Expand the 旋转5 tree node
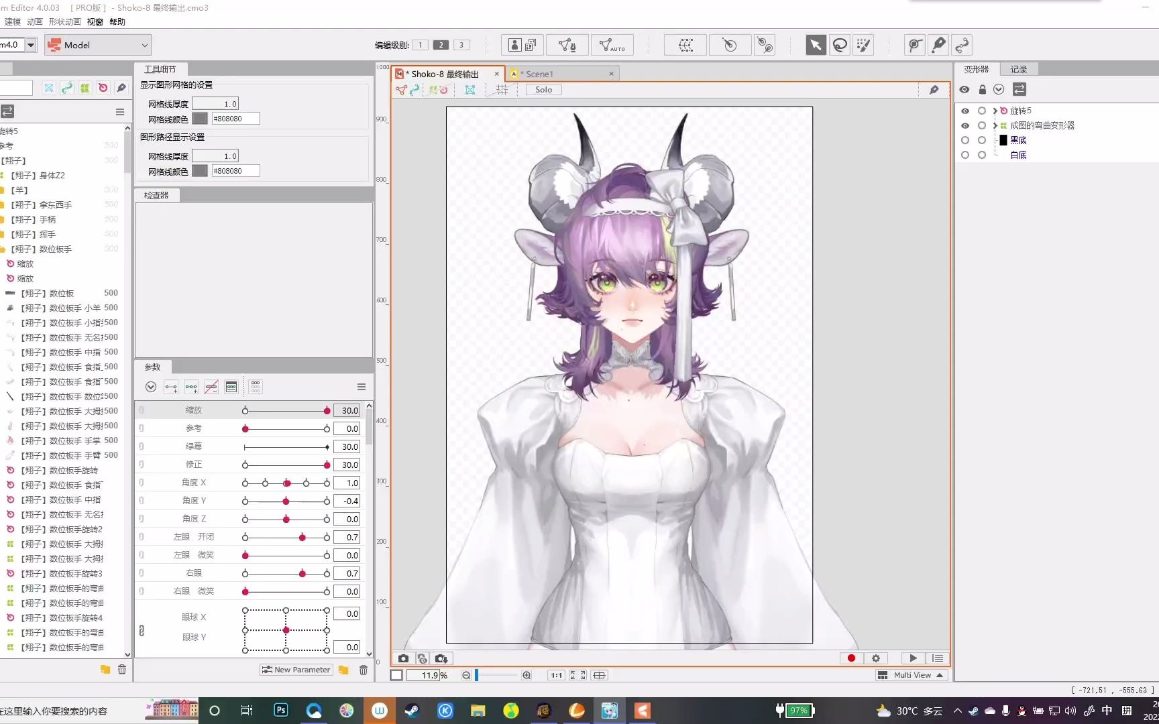This screenshot has height=724, width=1159. [x=994, y=111]
